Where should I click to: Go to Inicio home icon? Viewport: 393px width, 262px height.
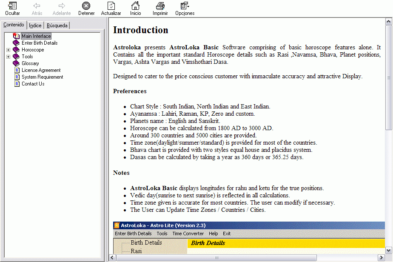tap(135, 6)
